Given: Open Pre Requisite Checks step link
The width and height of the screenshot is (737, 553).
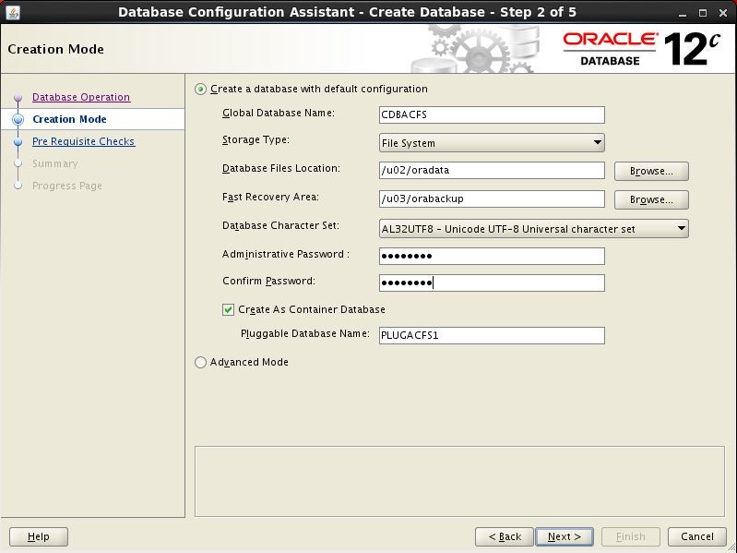Looking at the screenshot, I should (84, 141).
